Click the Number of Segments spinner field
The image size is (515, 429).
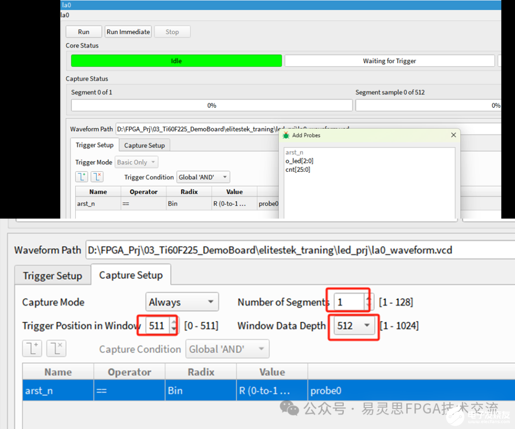(349, 302)
